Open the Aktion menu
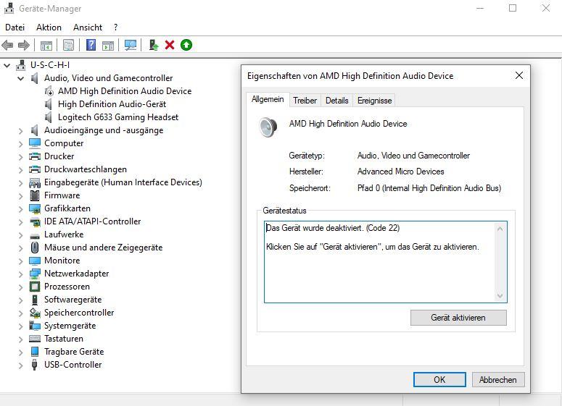The width and height of the screenshot is (562, 406). coord(49,28)
